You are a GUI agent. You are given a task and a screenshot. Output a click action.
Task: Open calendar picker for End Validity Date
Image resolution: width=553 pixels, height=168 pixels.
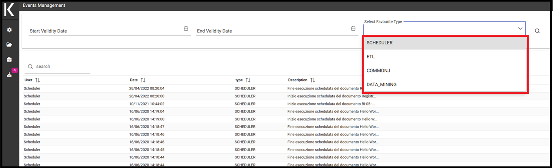(x=353, y=29)
